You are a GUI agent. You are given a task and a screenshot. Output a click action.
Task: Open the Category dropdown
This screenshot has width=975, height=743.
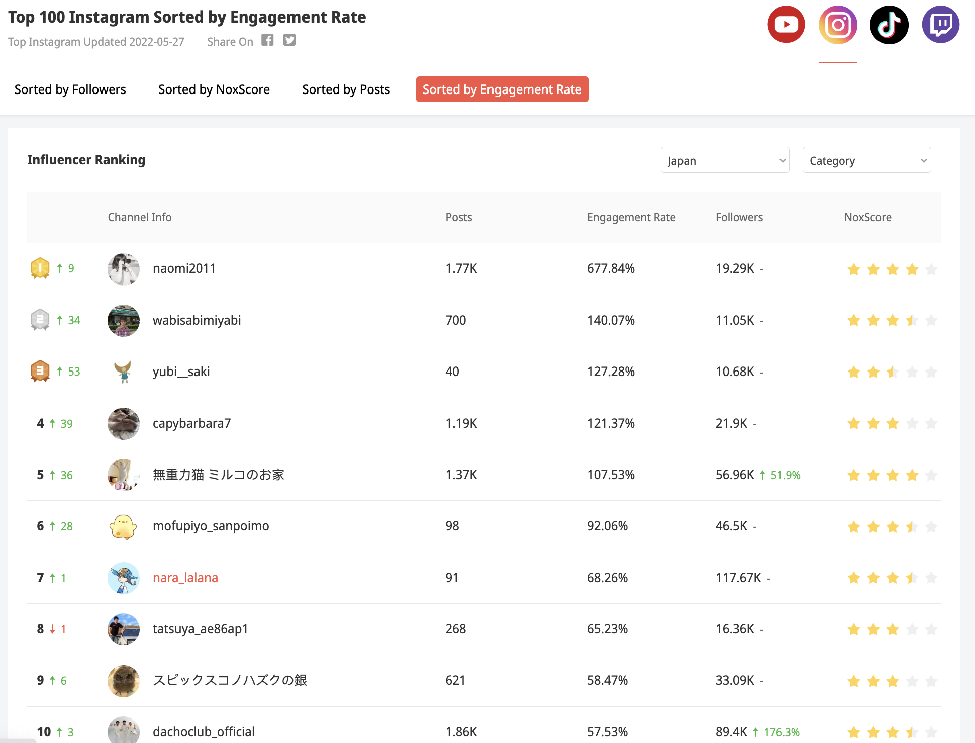click(x=866, y=160)
